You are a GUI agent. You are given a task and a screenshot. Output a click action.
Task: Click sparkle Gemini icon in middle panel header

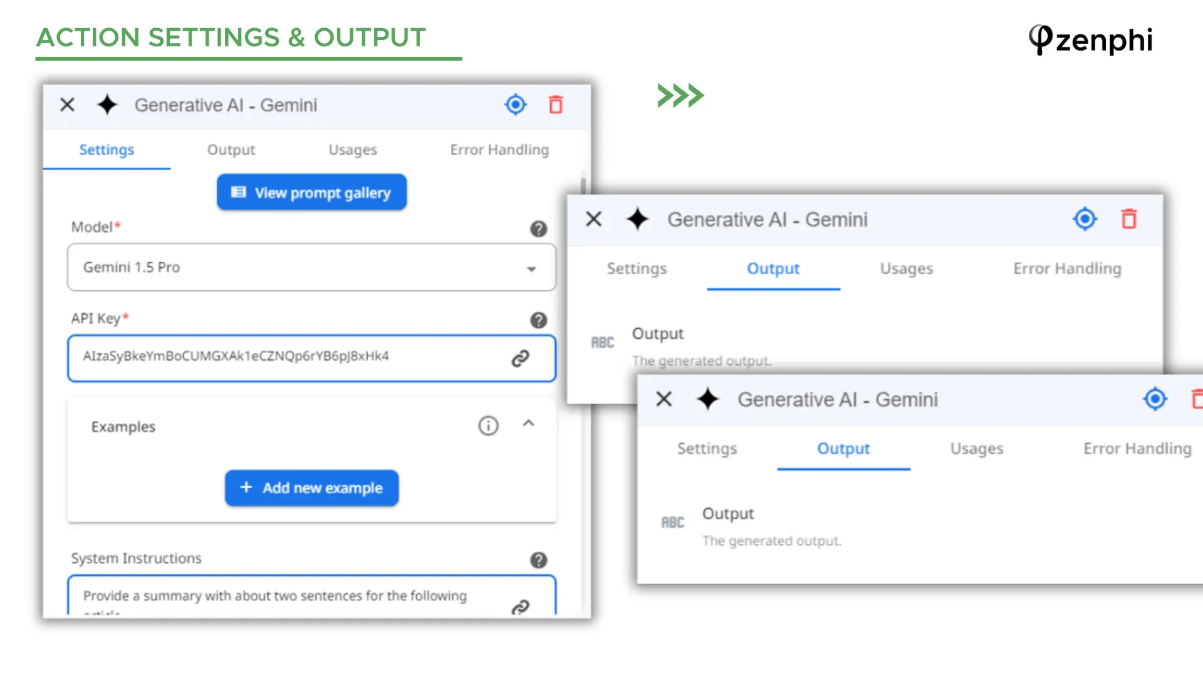[x=637, y=219]
